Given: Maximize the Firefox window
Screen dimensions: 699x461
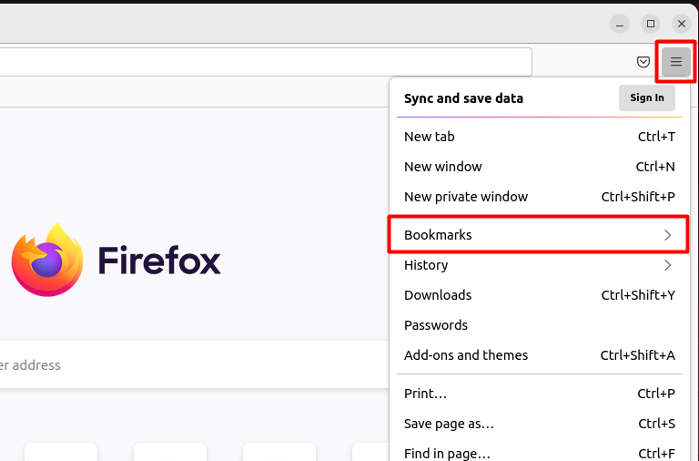Looking at the screenshot, I should coord(651,24).
